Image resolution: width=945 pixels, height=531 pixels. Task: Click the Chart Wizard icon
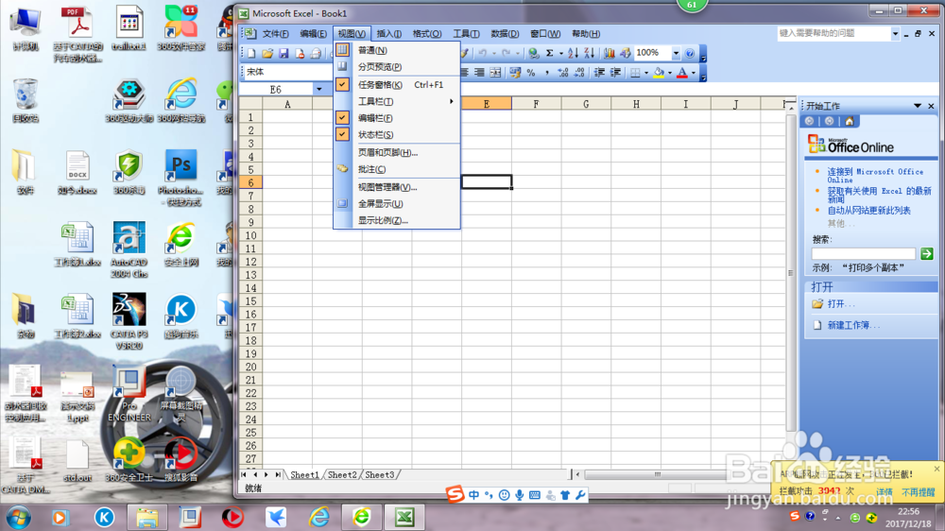click(610, 54)
